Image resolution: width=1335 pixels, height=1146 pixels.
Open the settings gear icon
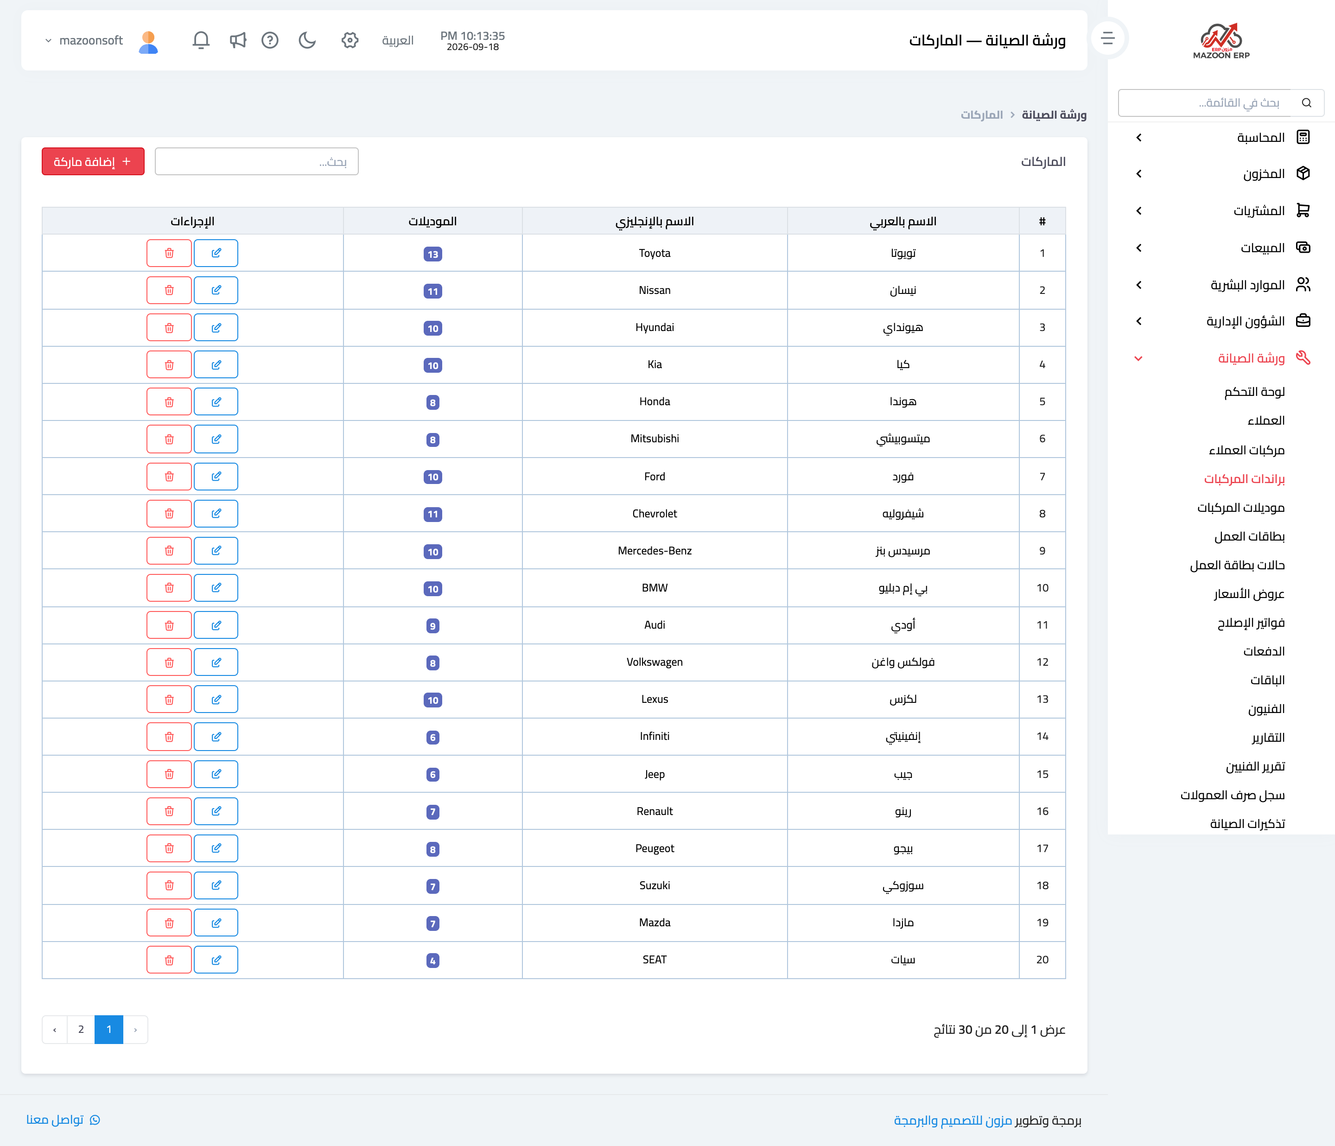pos(350,41)
